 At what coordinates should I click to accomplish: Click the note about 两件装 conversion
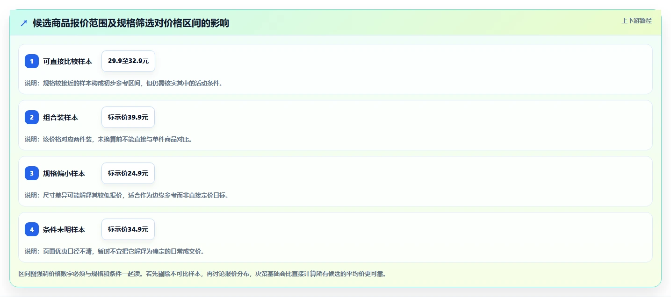(x=108, y=139)
